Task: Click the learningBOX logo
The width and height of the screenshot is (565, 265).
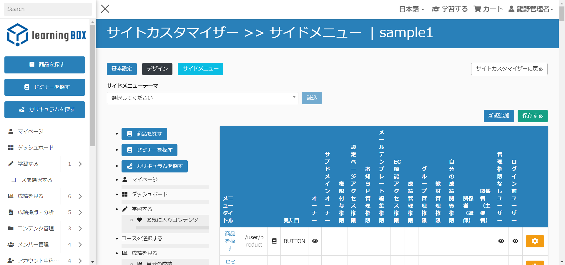Action: coord(46,35)
